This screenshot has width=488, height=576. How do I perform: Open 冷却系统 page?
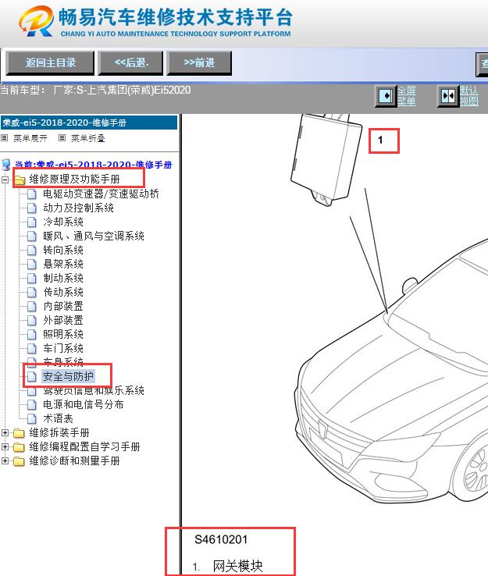click(x=63, y=222)
